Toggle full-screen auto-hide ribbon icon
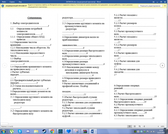 [x=153, y=2]
